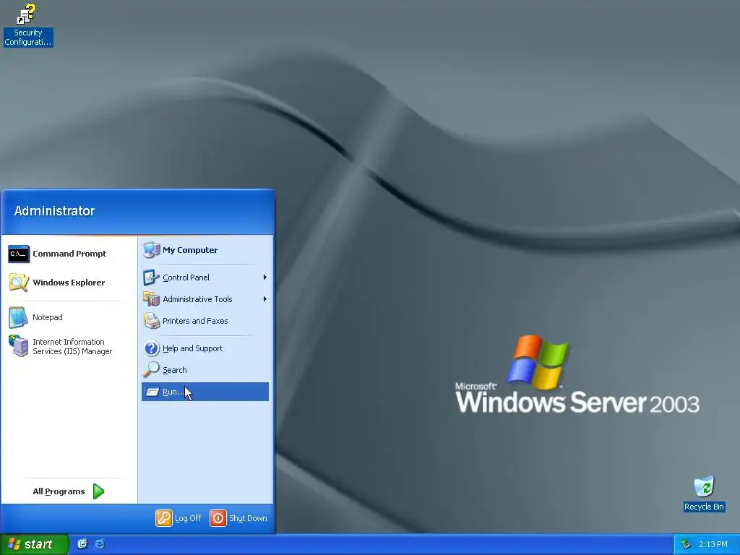The image size is (740, 555).
Task: Expand All Programs with the green arrow
Action: tap(98, 491)
